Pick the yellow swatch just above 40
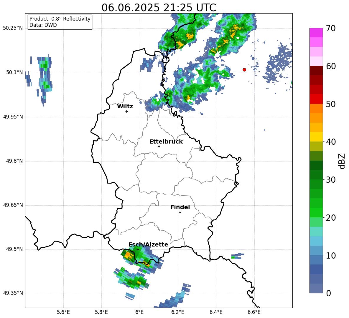 (316, 137)
